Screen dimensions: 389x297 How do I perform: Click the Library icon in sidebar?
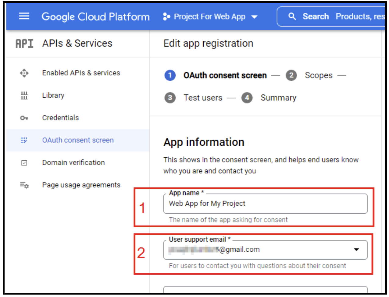pos(24,96)
